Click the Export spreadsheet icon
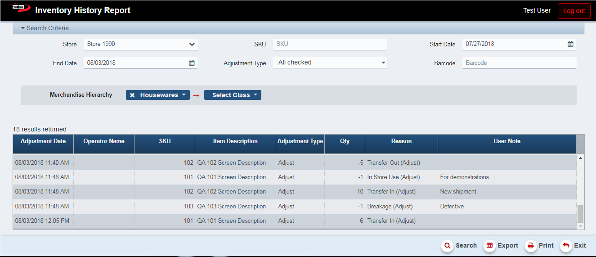The width and height of the screenshot is (596, 257). (489, 246)
